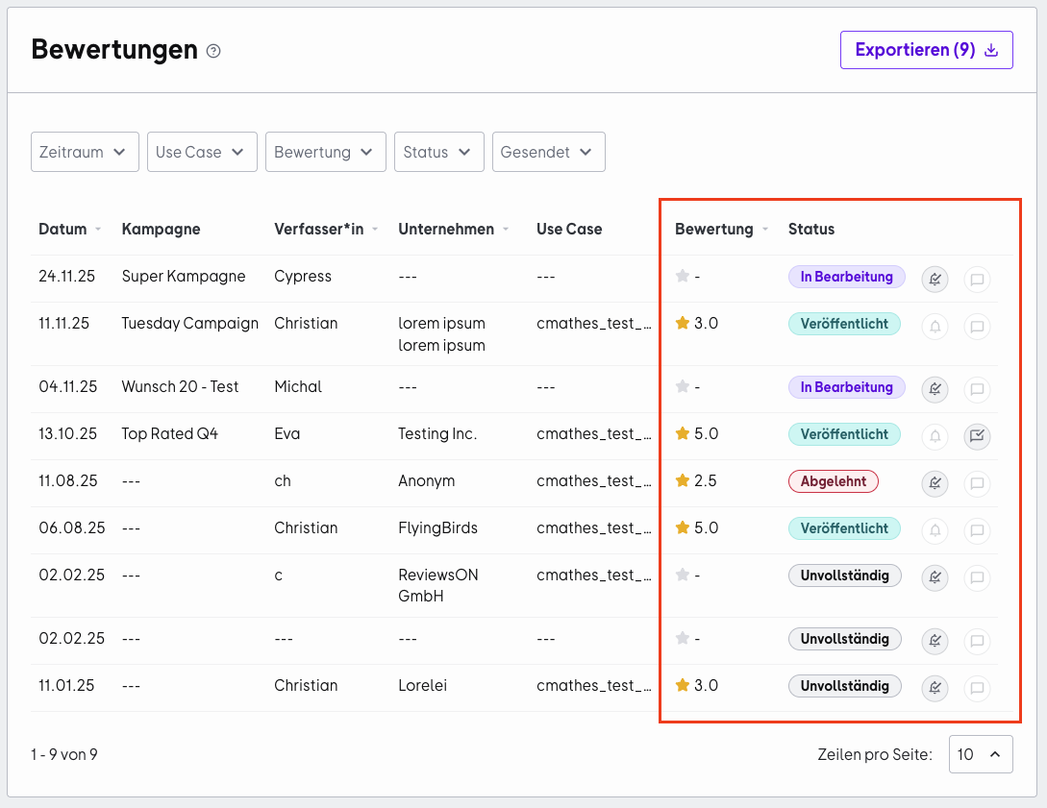Image resolution: width=1047 pixels, height=808 pixels.
Task: Click comment icon in Tuesday Campaign row
Action: tap(977, 327)
